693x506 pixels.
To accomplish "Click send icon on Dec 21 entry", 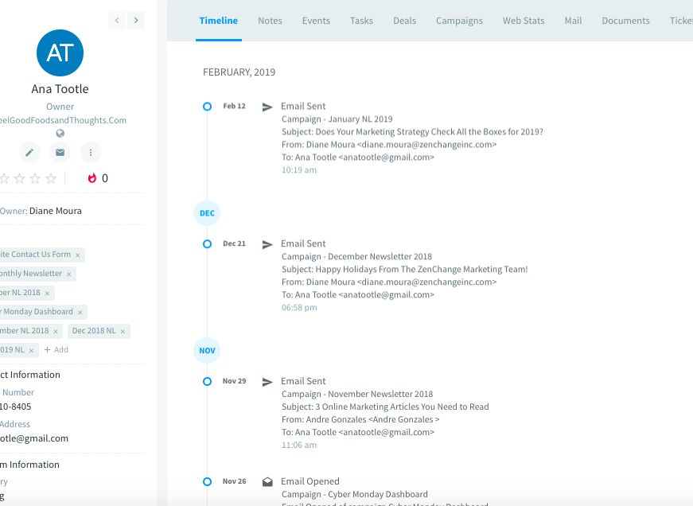I will [267, 244].
